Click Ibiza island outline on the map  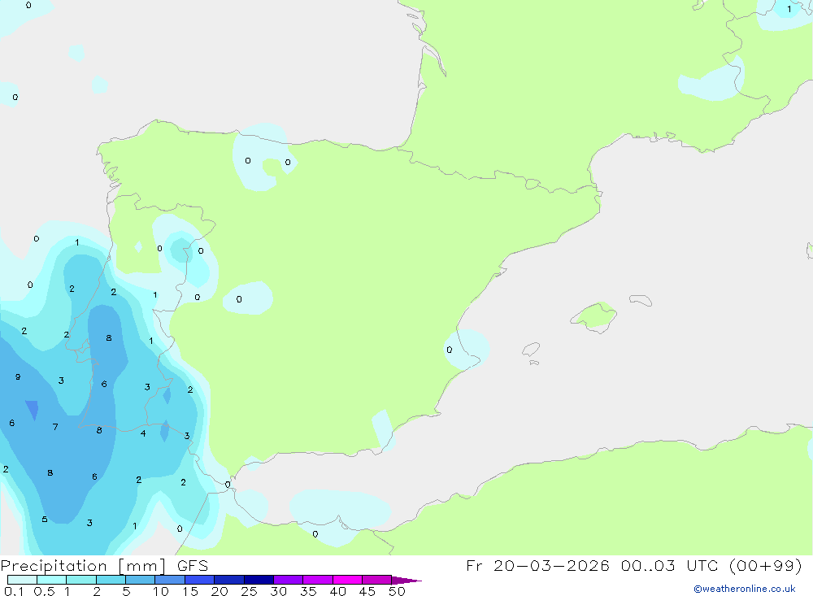531,350
